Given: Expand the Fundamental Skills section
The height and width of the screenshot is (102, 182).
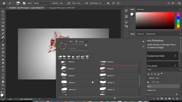Looking at the screenshot, I should (162, 56).
